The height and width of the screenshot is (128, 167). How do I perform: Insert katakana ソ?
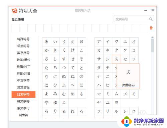(x=134, y=59)
